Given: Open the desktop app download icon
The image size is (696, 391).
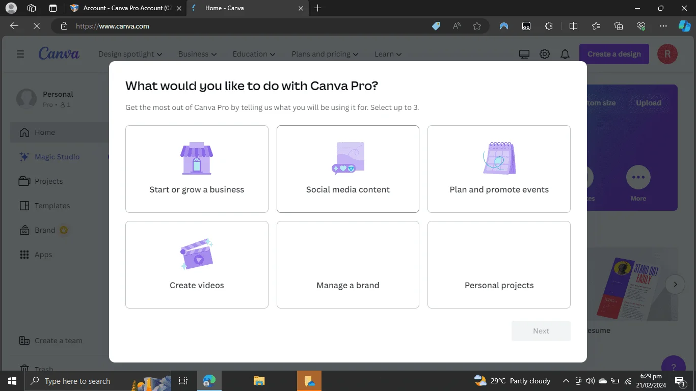Looking at the screenshot, I should tap(524, 54).
